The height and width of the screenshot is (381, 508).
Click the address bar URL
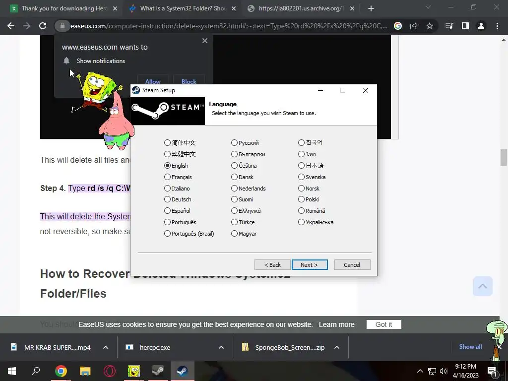click(229, 26)
